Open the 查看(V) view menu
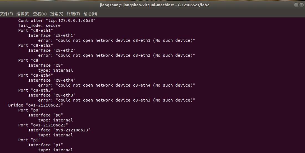Screen dimensions: 305x153 coord(40,14)
